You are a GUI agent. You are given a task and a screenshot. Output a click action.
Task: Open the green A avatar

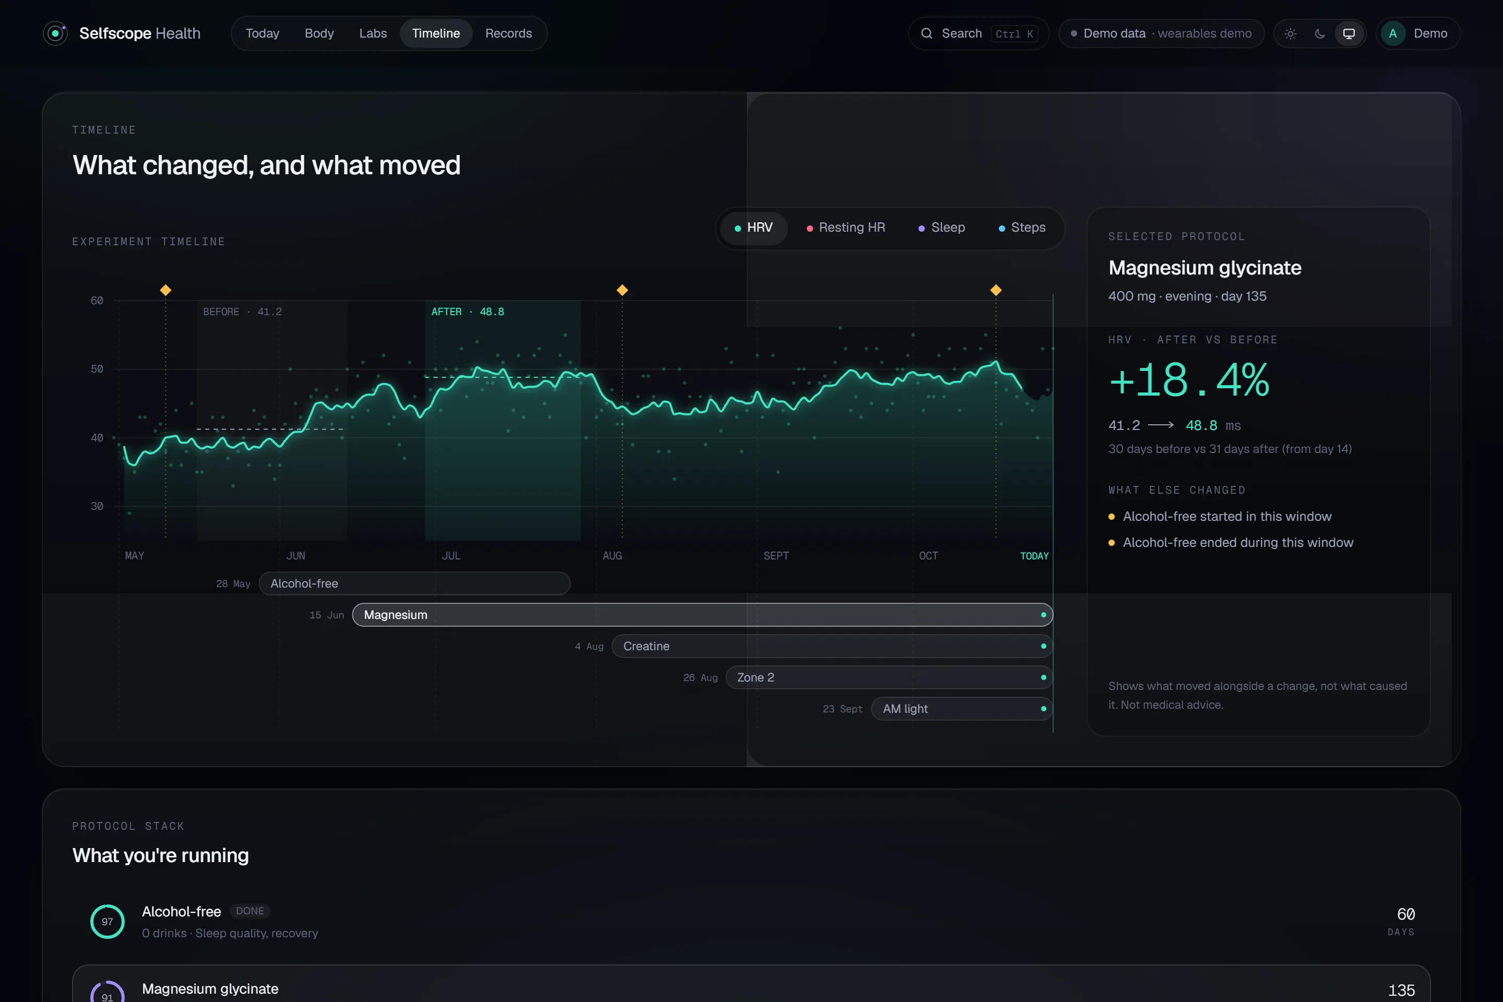1392,33
